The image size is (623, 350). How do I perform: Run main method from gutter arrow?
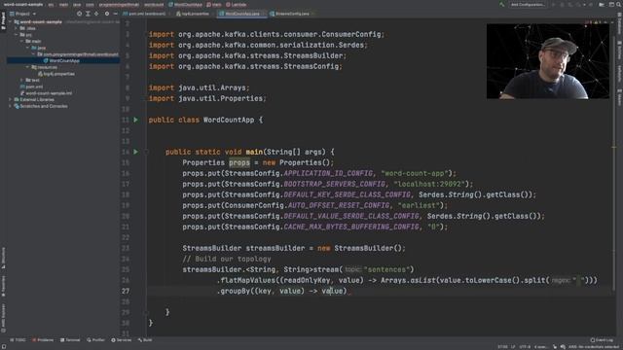[135, 152]
